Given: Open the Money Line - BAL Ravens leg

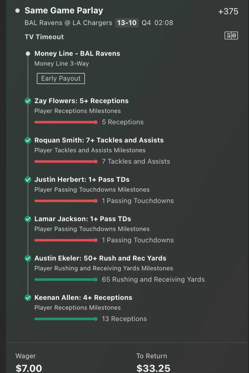Looking at the screenshot, I should click(77, 53).
